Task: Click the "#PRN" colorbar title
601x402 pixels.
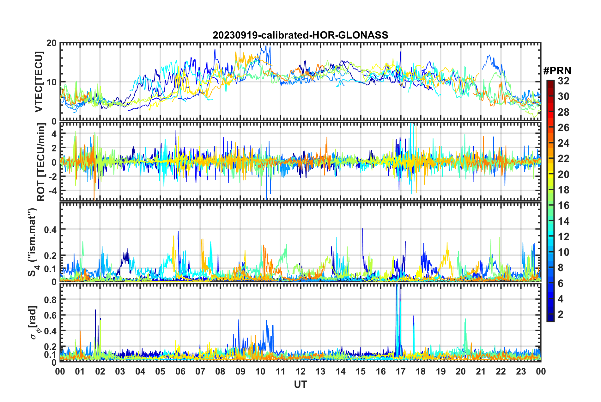Action: click(557, 70)
